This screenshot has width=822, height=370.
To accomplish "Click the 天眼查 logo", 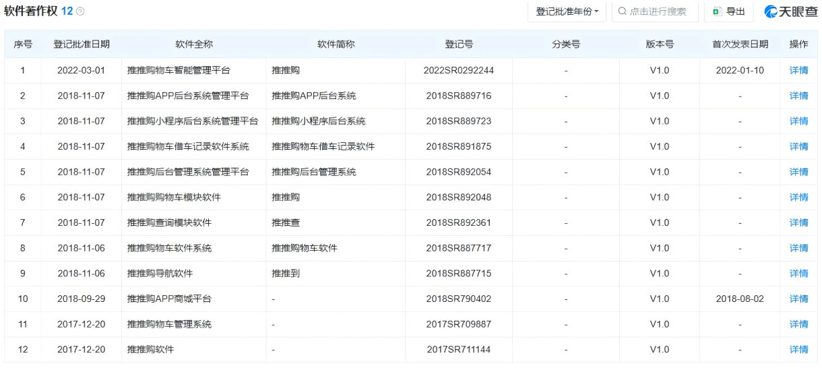I will [x=790, y=11].
